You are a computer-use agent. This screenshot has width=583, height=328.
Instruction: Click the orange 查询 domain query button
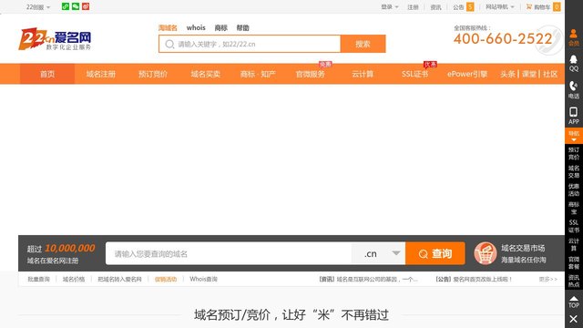point(435,253)
